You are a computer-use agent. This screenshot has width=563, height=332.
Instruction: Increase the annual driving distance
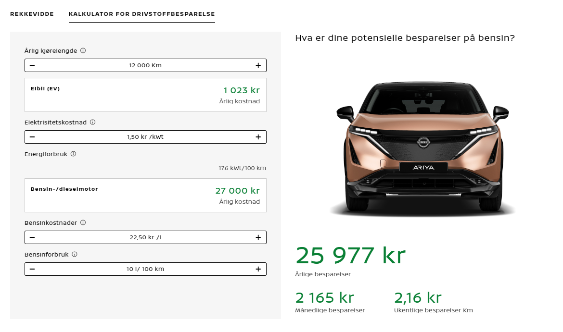(258, 65)
